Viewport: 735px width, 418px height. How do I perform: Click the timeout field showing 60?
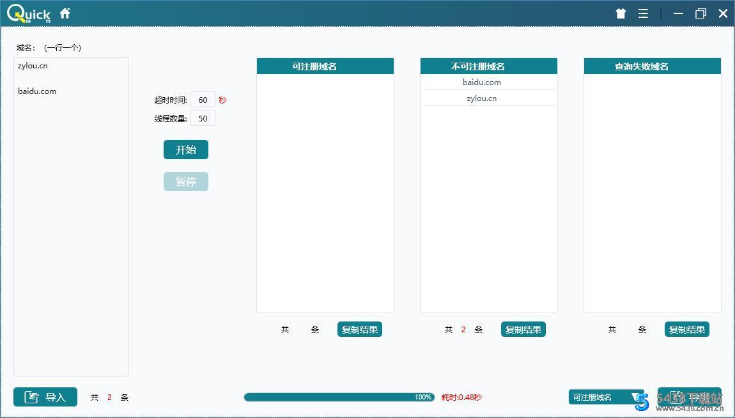[203, 100]
